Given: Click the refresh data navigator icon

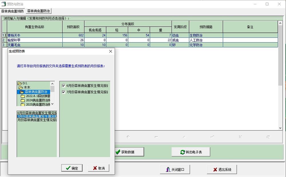Looking at the screenshot, I should [268, 137].
